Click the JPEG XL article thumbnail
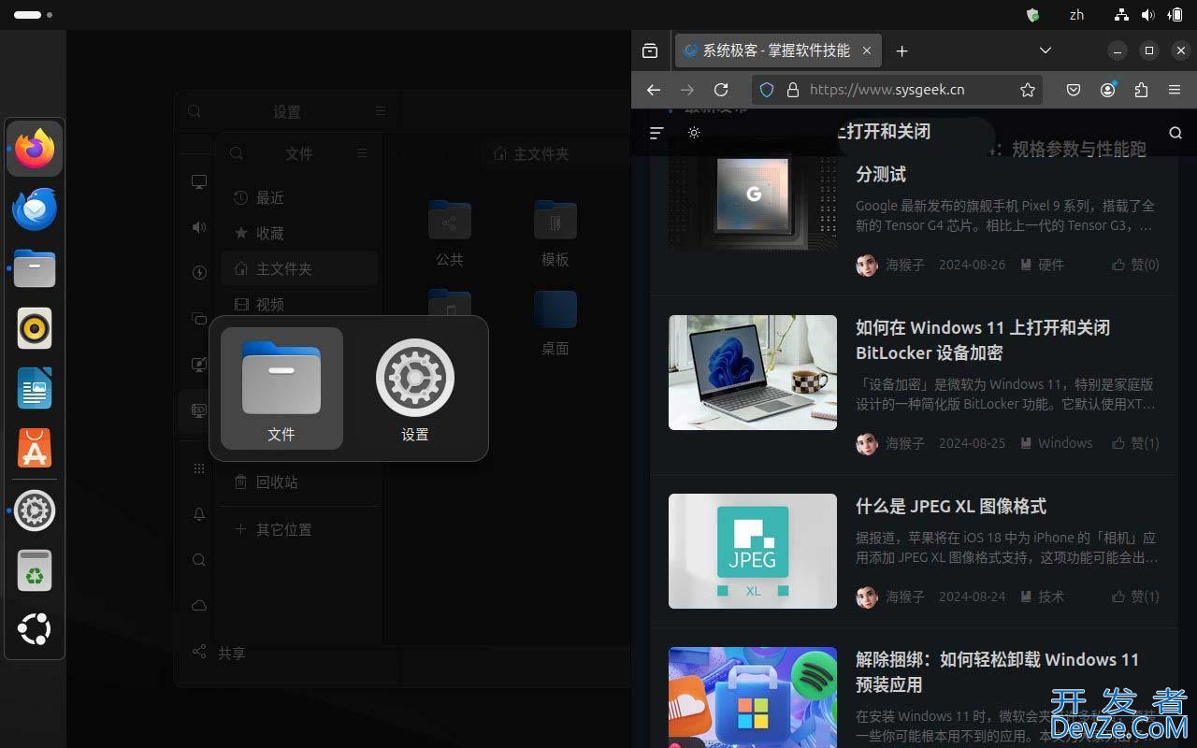Viewport: 1197px width, 748px height. pyautogui.click(x=753, y=551)
